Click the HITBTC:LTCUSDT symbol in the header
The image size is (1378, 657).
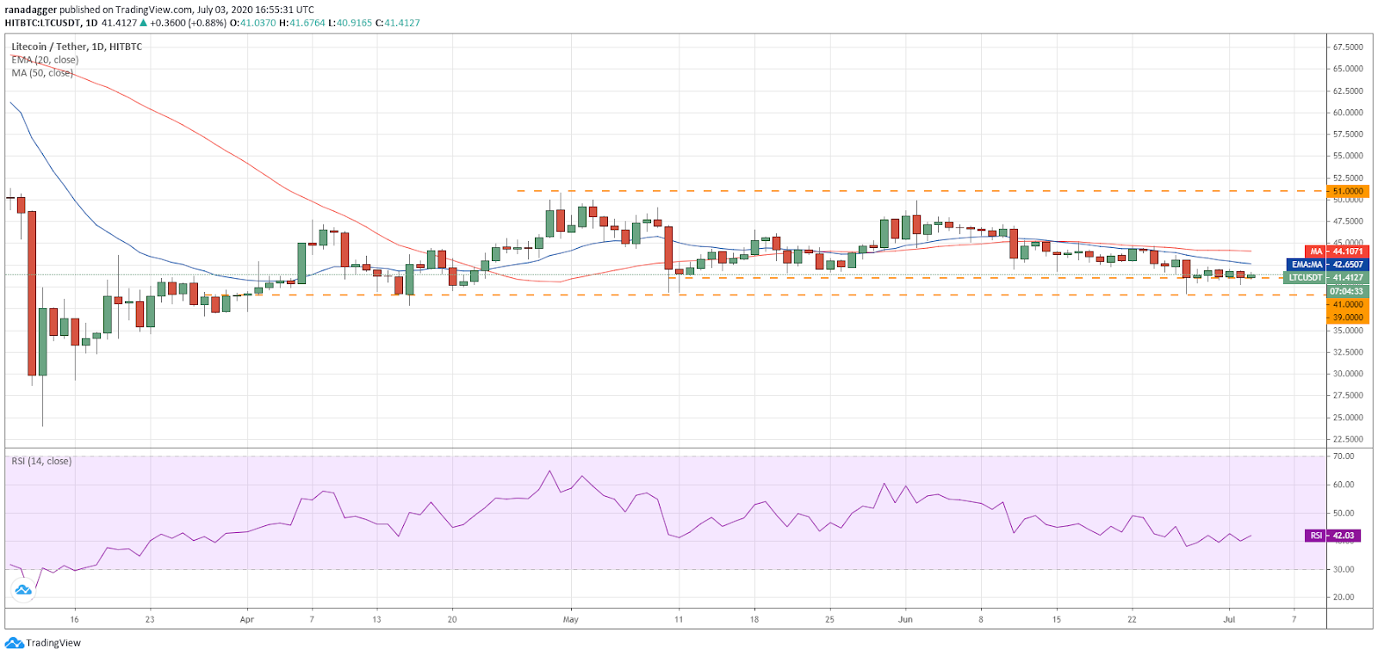pos(43,23)
